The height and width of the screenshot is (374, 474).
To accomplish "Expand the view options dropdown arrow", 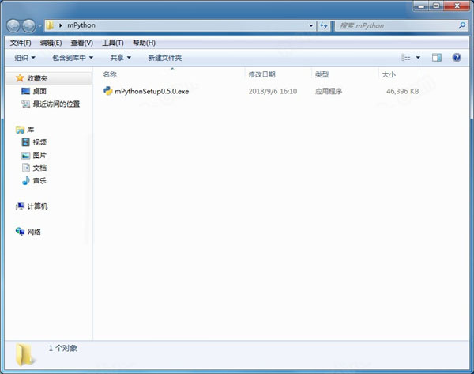I will click(x=418, y=58).
